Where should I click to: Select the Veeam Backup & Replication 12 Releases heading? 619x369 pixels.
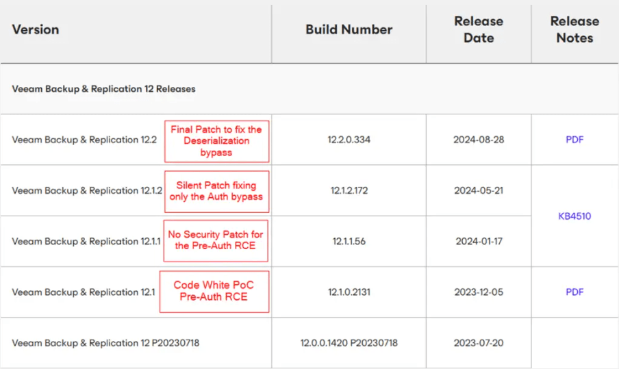tap(103, 89)
